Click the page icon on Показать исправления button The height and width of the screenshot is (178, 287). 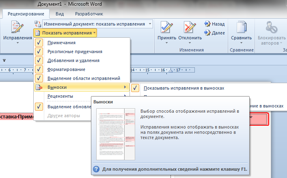pyautogui.click(x=37, y=33)
